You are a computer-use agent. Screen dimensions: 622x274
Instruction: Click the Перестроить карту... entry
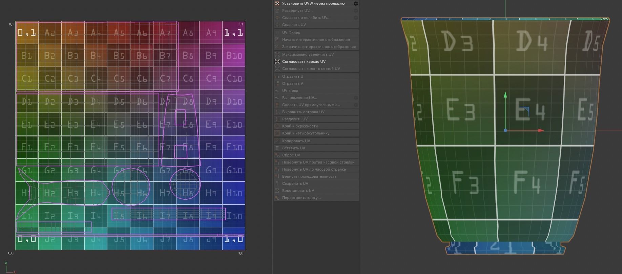316,198
